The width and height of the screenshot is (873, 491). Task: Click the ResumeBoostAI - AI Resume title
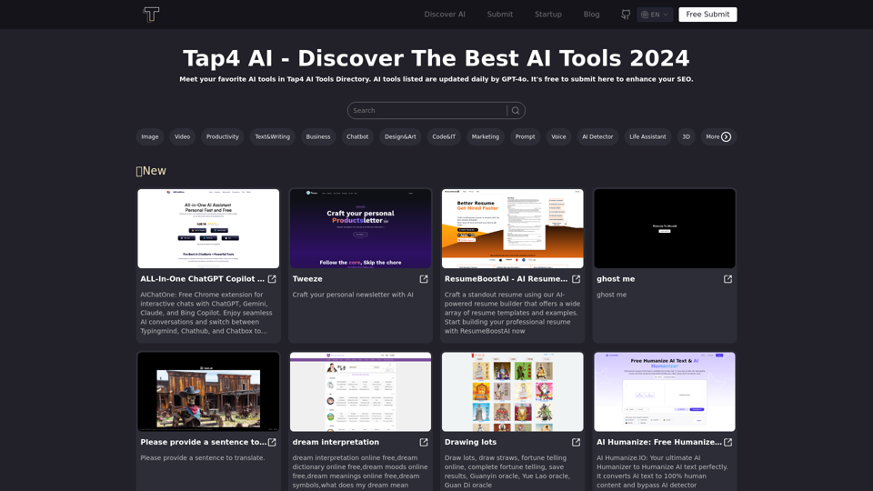coord(507,279)
